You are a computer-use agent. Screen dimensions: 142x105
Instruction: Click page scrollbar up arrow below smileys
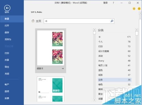140,13
